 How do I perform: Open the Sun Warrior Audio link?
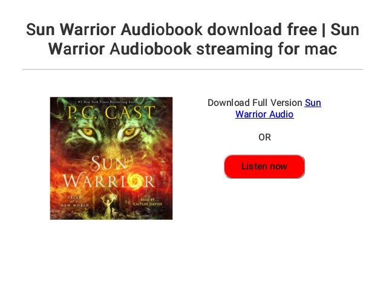point(278,108)
